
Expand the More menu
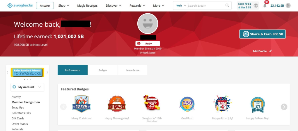(x=159, y=6)
